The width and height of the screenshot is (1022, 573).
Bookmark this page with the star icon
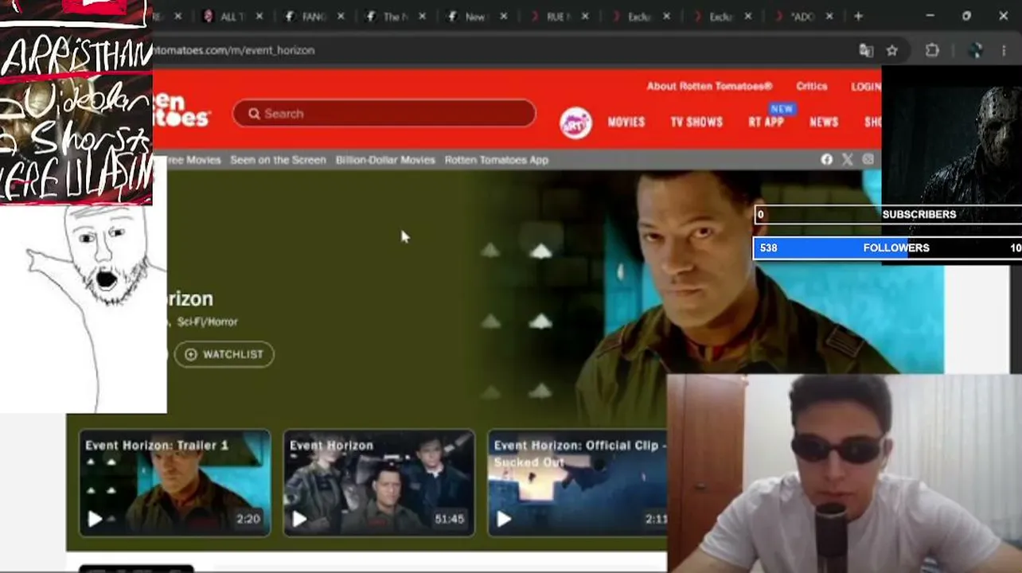click(x=892, y=51)
